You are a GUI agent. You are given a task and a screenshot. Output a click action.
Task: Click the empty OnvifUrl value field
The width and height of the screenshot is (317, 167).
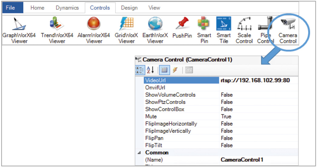click(x=259, y=88)
